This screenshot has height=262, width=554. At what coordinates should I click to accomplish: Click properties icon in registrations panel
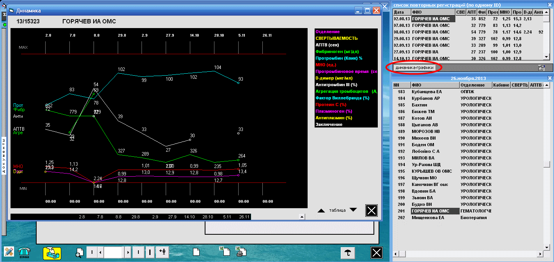pos(541,68)
